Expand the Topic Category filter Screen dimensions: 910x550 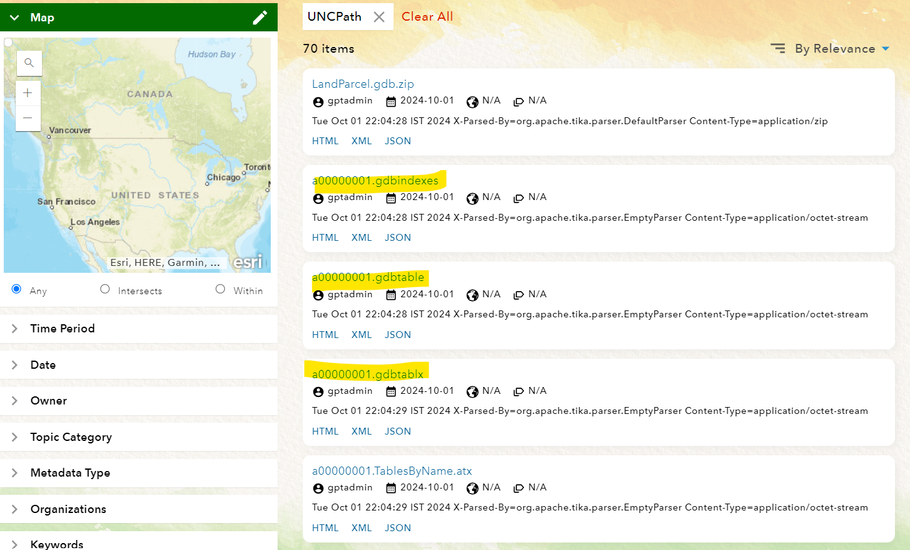tap(139, 437)
